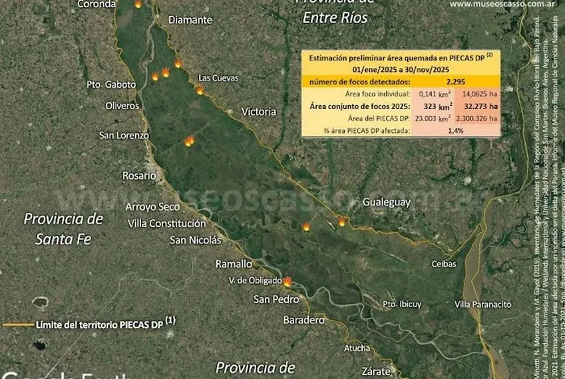
Task: Click the 'Rosario' city label
Action: click(140, 176)
